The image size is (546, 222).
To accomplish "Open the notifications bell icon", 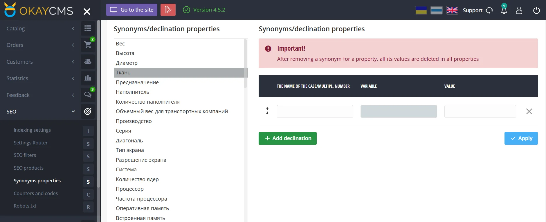I will [x=504, y=10].
